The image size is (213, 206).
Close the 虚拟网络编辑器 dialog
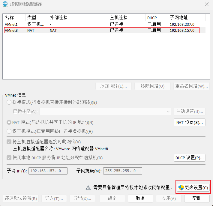coord(207,4)
